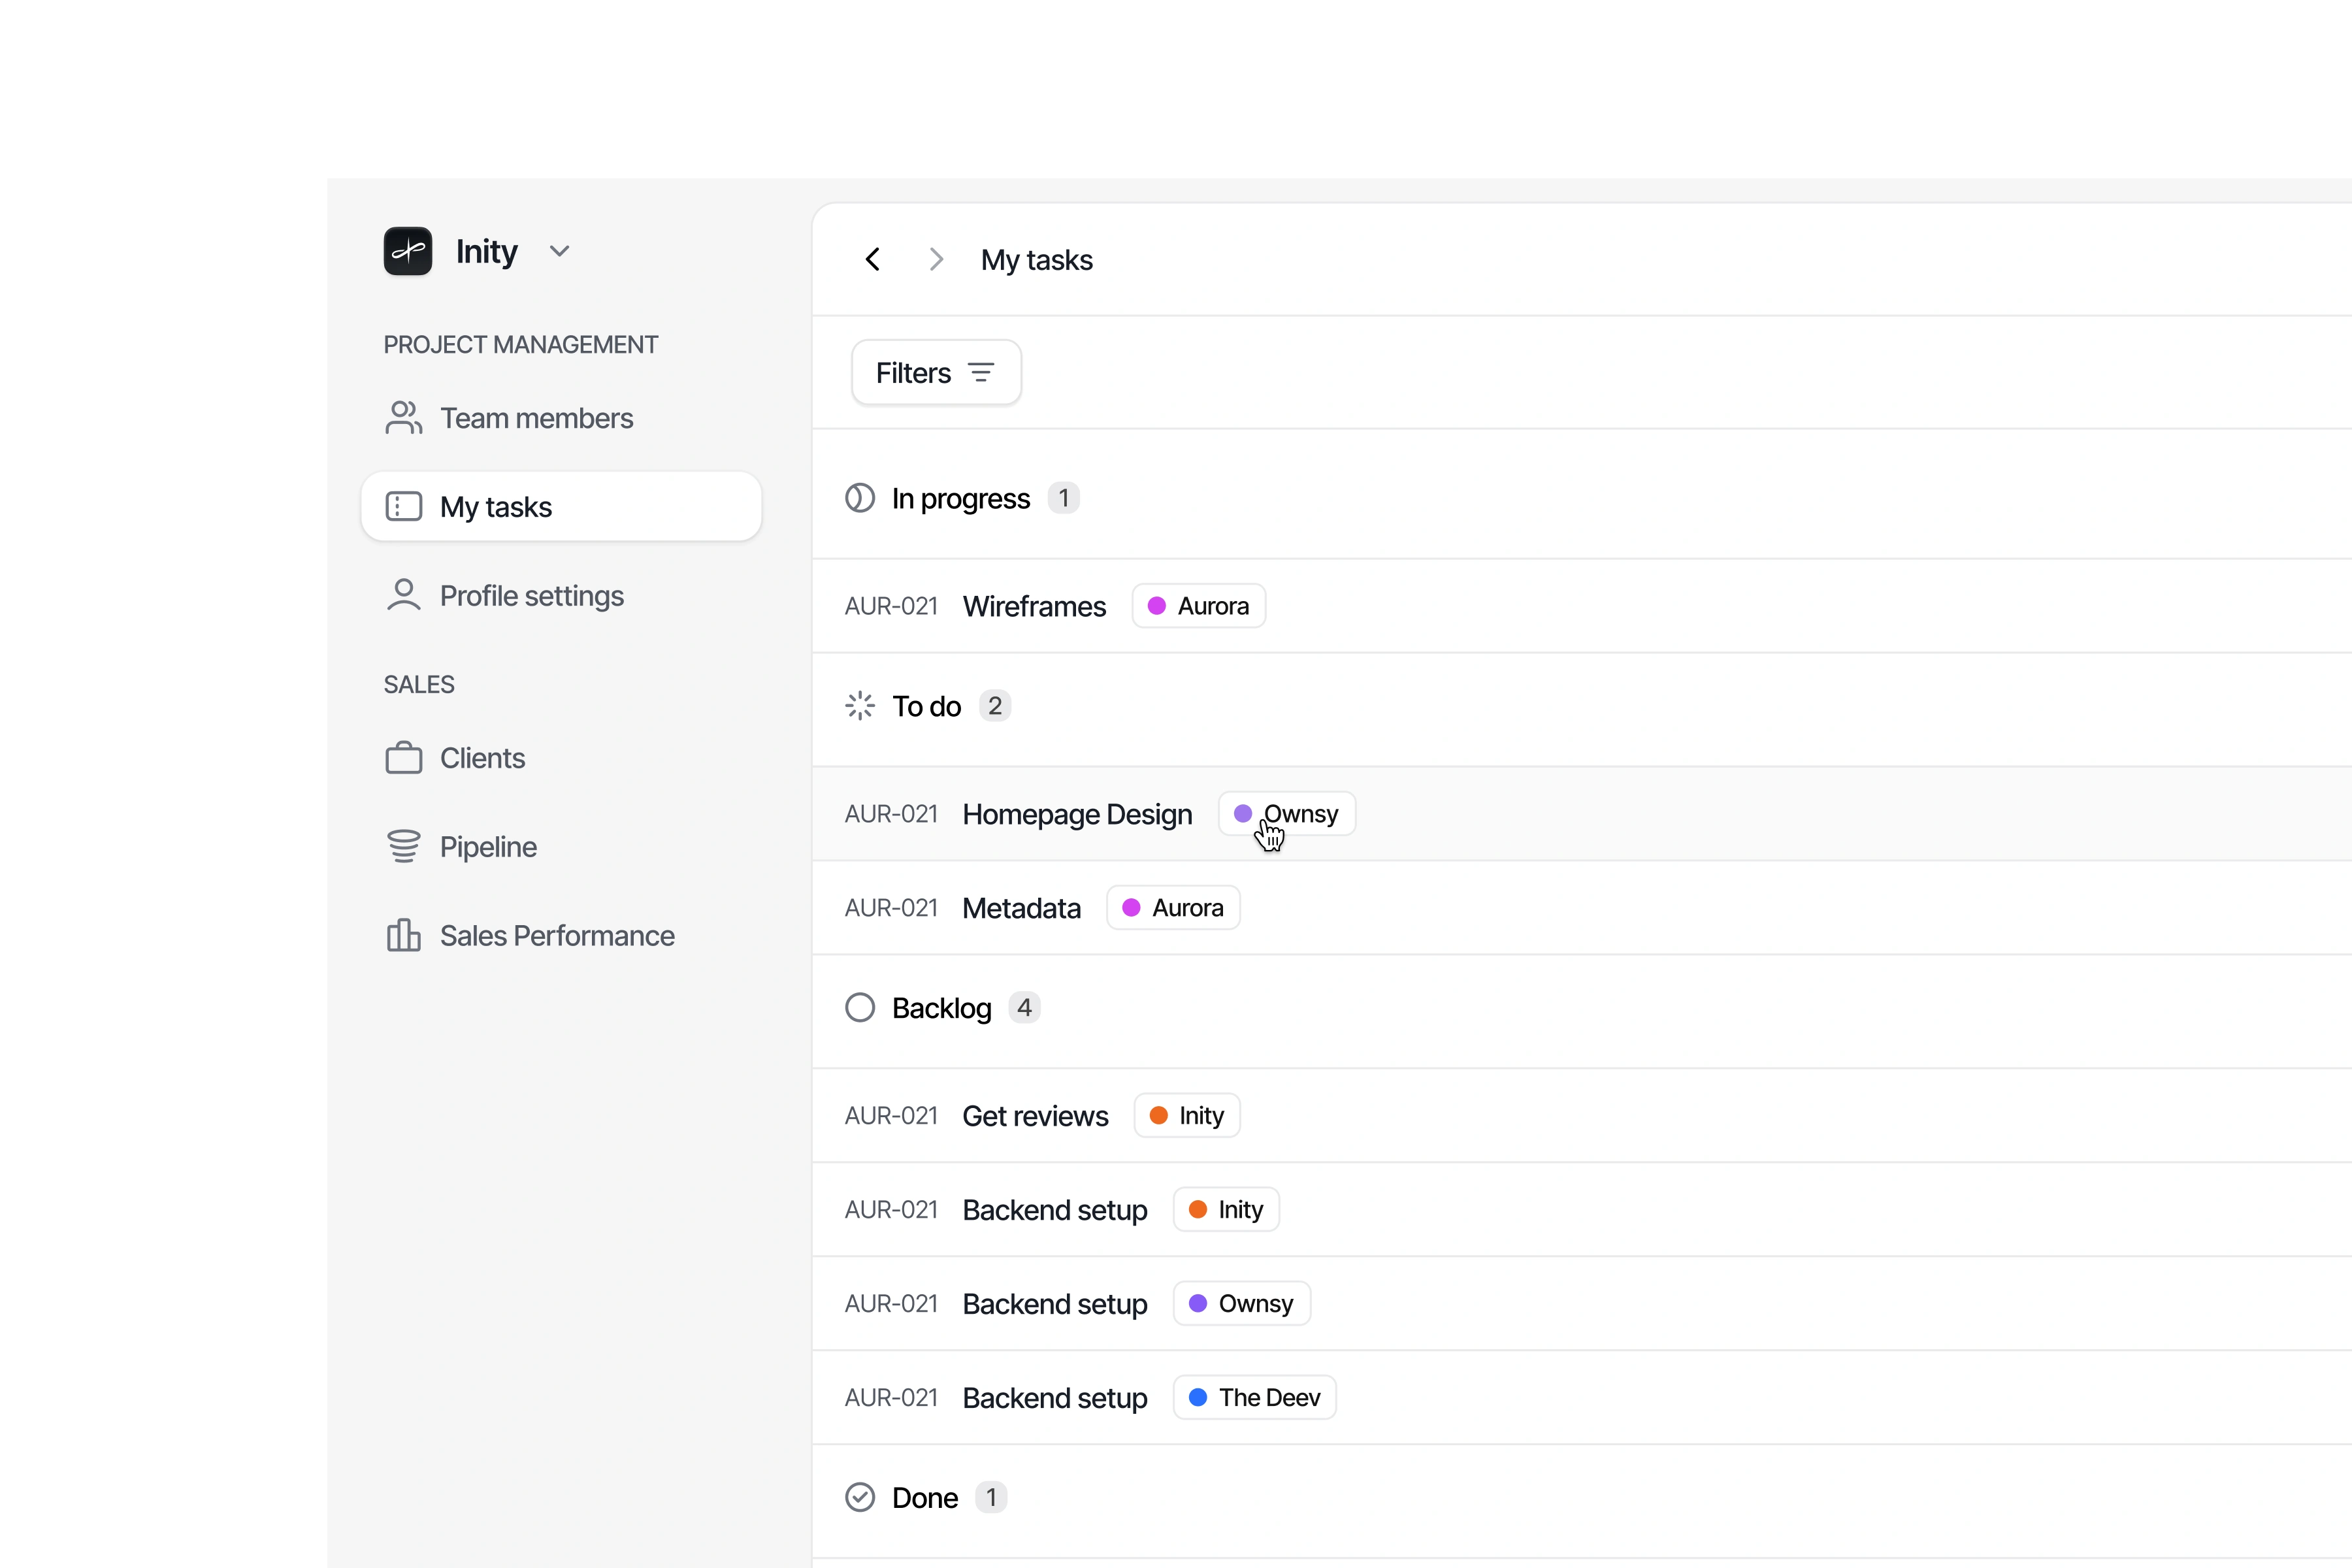Click the Inity logo icon
Screen dimensions: 2352x1568
(407, 251)
